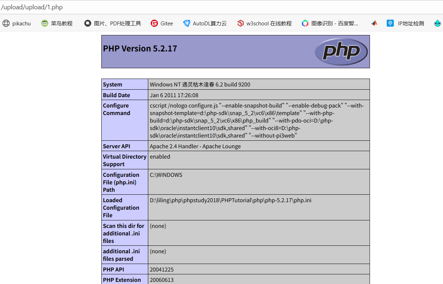Viewport: 443px width, 284px height.
Task: Click the Jan 6 2011 17:26:08 value
Action: [x=174, y=95]
